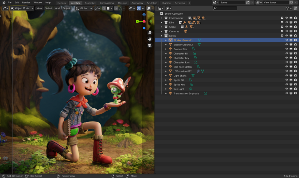The image size is (299, 178).
Task: Open the Help menu
Action: click(48, 3)
